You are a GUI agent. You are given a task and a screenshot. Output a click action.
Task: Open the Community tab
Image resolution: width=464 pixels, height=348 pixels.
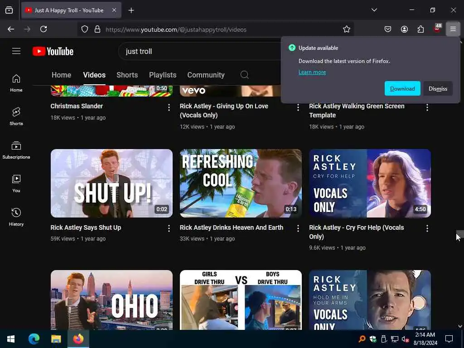coord(206,75)
